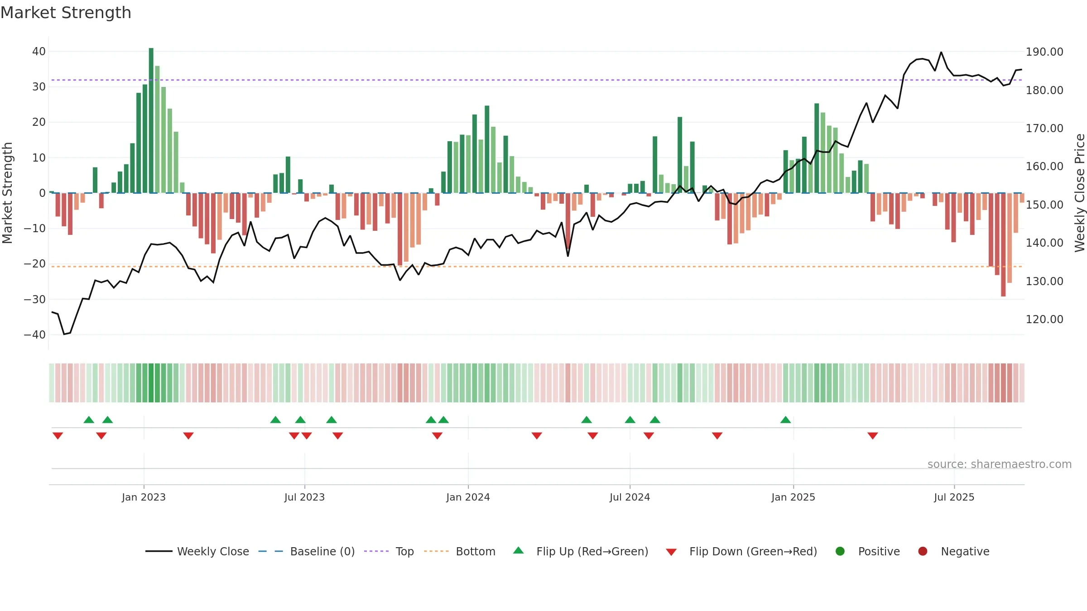Click the 120.00 price axis label
1087x611 pixels.
1044,320
